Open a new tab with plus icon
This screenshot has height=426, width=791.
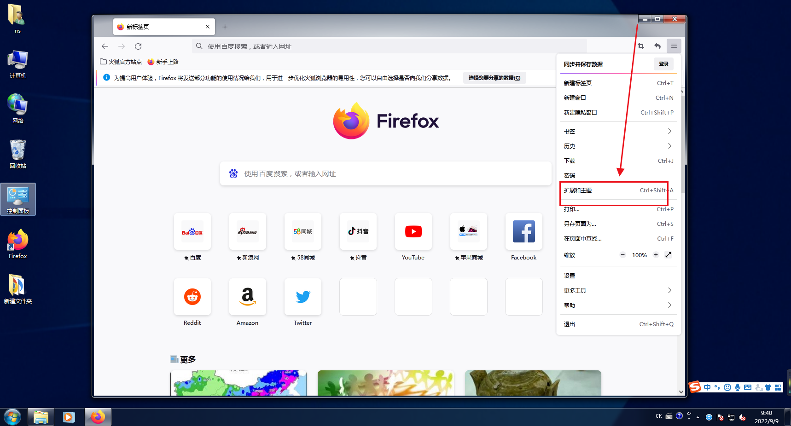click(x=225, y=27)
